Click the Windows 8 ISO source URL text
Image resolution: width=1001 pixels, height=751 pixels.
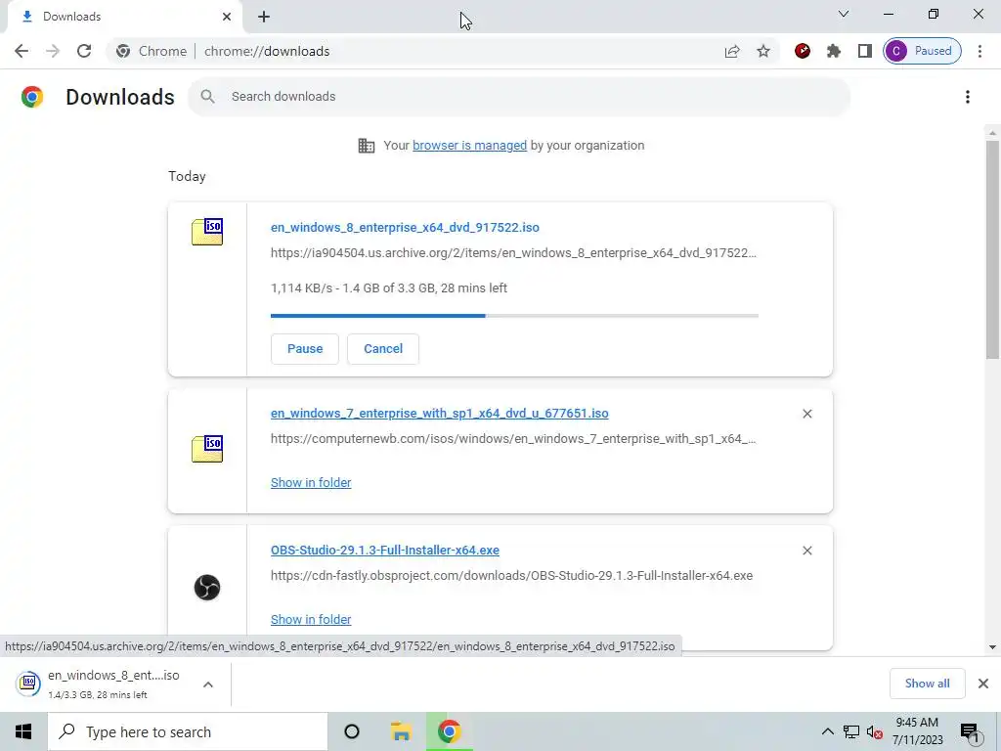513,253
